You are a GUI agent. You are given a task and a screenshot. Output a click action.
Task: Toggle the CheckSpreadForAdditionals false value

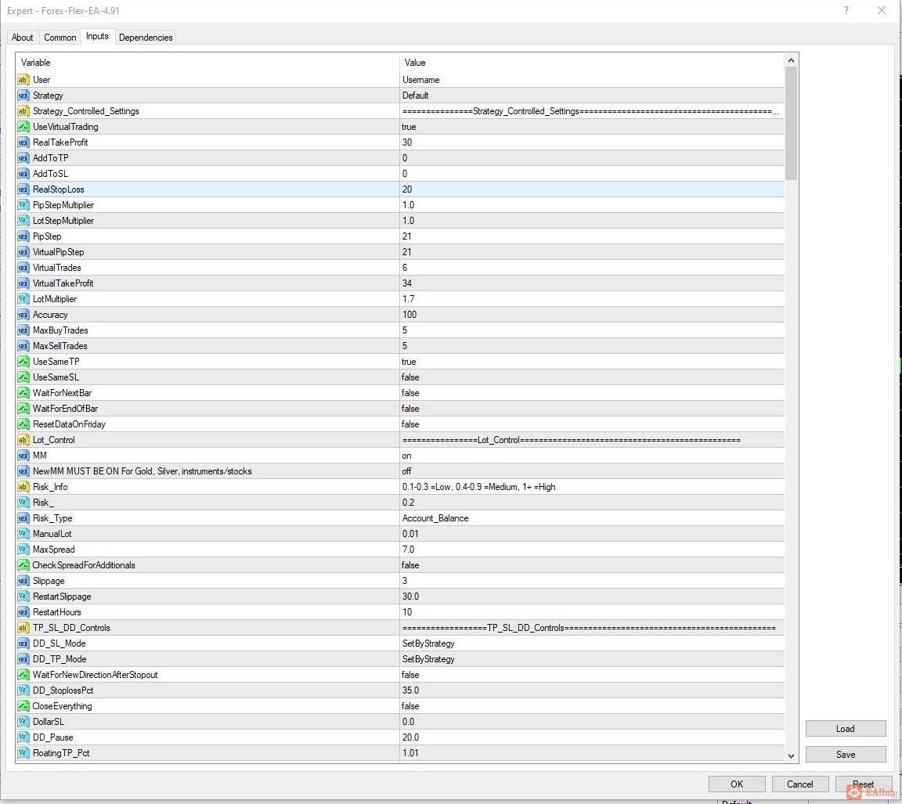(x=591, y=564)
